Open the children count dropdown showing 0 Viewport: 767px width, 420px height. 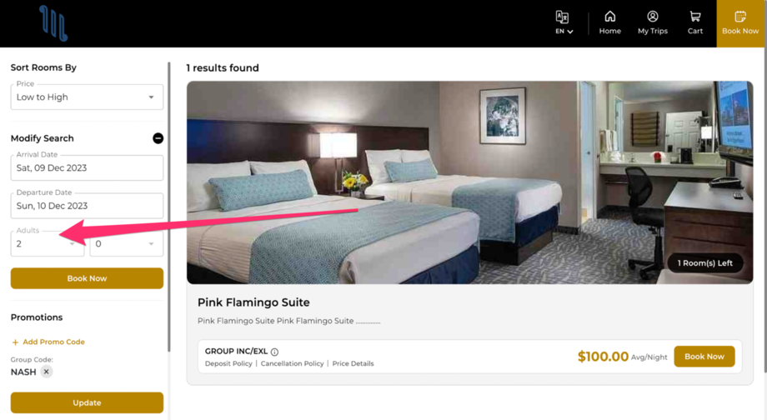pos(126,243)
